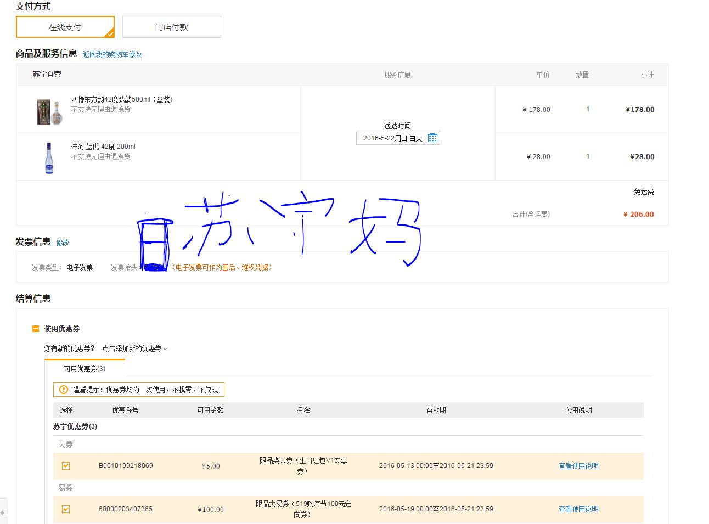Click the 使用说明 table header
709x524 pixels.
(578, 410)
